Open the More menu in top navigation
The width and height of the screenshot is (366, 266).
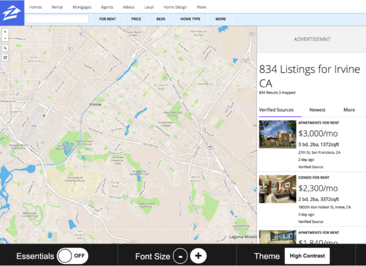coord(201,7)
